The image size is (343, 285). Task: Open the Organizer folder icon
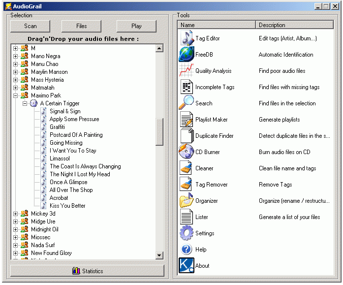click(x=187, y=200)
